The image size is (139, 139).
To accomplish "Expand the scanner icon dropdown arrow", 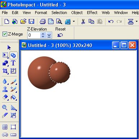I will [x=136, y=22].
